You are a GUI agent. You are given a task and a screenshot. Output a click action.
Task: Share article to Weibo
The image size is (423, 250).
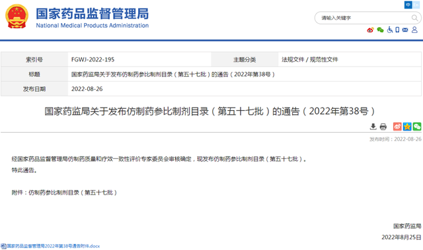pos(397,127)
